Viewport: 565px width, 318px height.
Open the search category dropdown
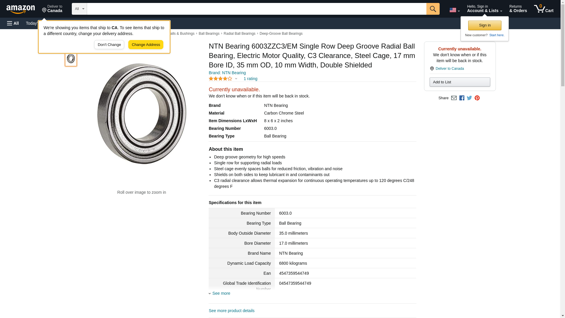click(x=79, y=9)
